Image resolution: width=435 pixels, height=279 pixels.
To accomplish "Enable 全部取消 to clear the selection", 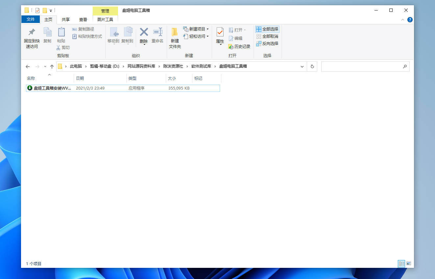I will 267,36.
